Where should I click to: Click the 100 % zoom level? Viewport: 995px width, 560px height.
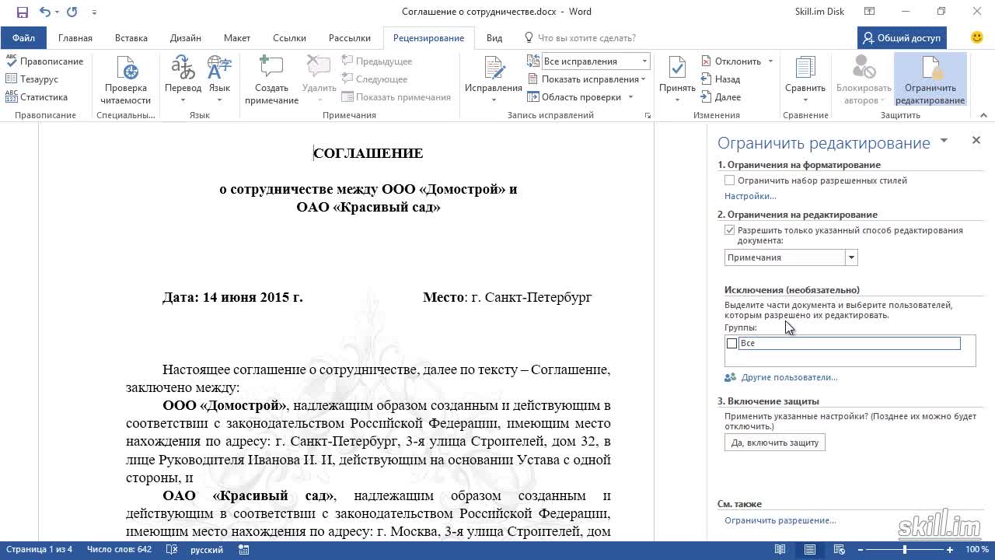(x=977, y=550)
